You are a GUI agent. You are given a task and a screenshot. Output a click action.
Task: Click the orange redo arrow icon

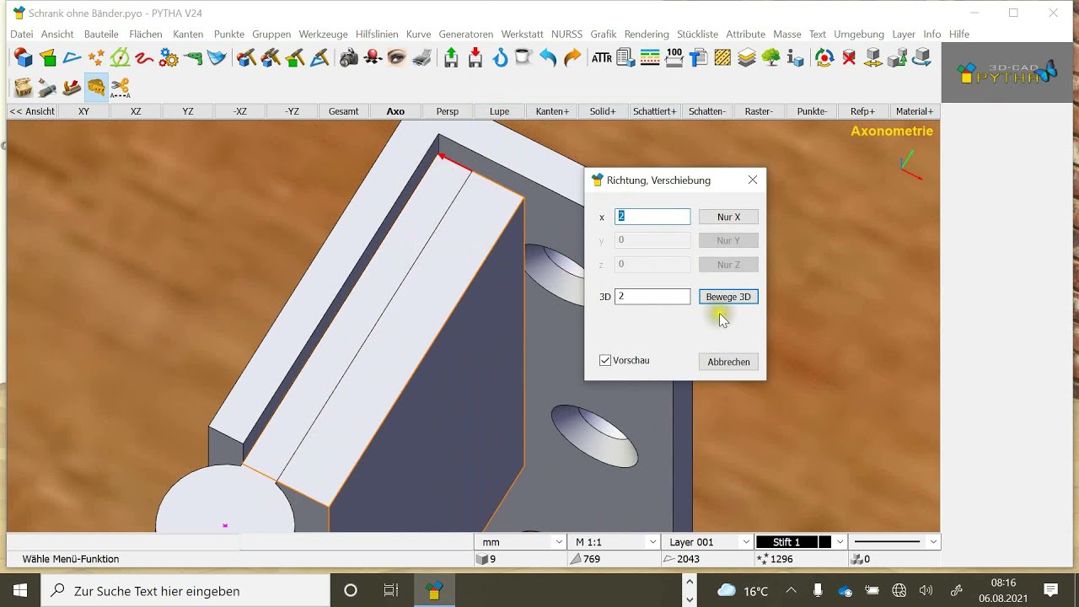[x=572, y=58]
